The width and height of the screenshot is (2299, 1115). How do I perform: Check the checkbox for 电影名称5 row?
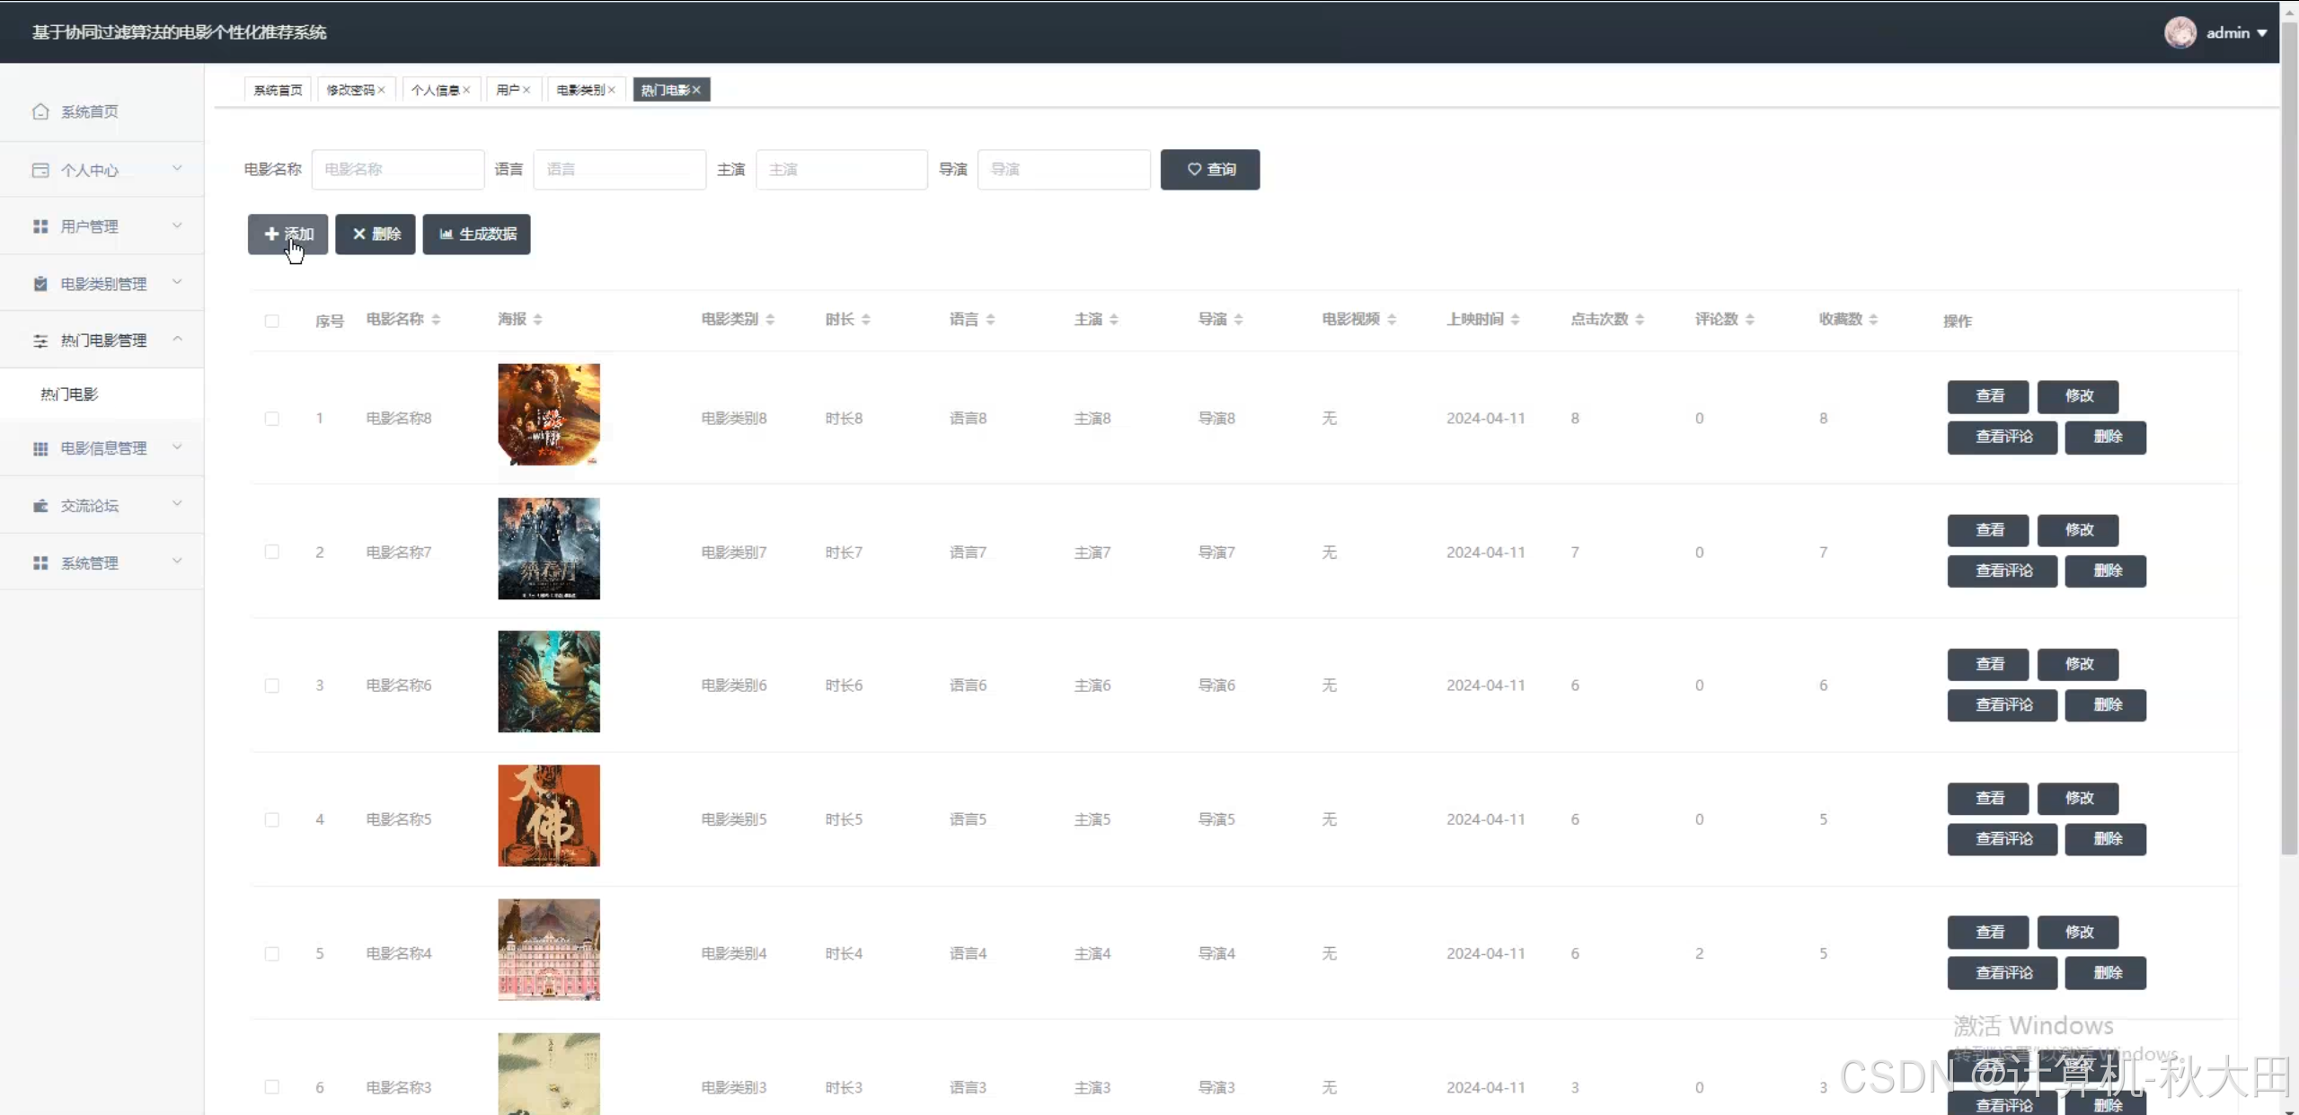[x=272, y=819]
